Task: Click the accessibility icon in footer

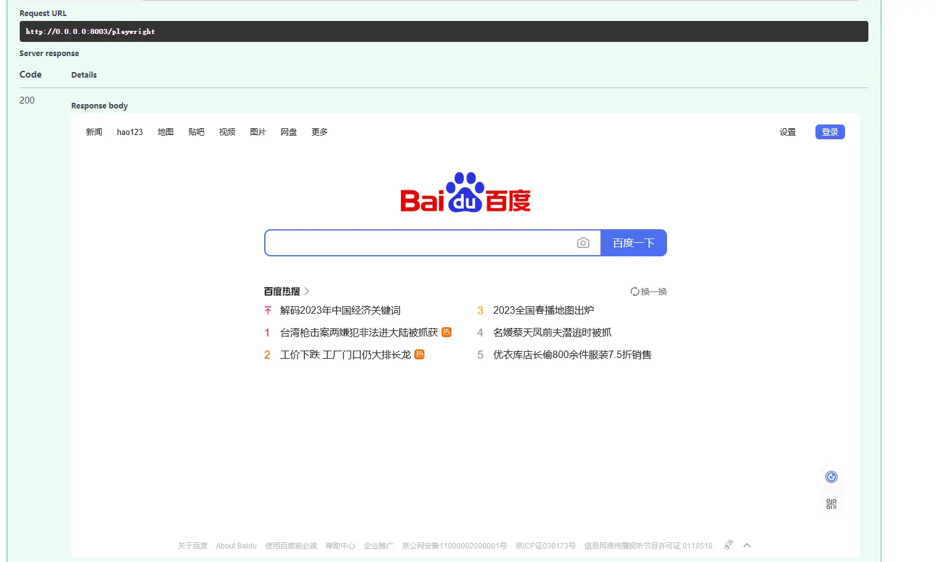Action: coord(729,545)
